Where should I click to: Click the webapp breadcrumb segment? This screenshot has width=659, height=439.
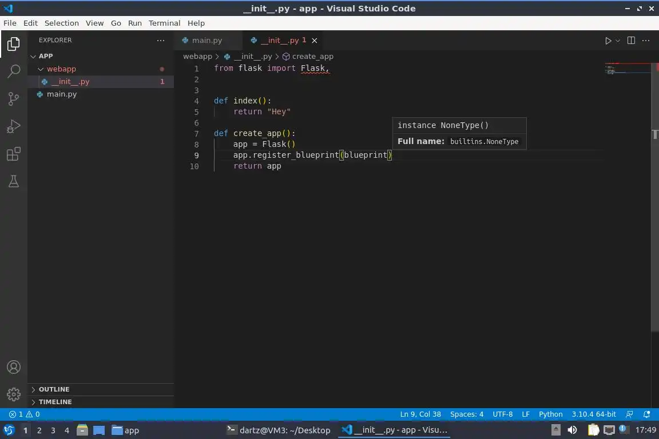197,56
